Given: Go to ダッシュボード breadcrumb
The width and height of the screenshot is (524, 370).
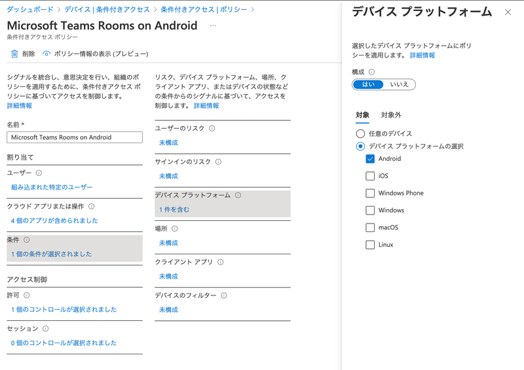Looking at the screenshot, I should click(x=30, y=9).
